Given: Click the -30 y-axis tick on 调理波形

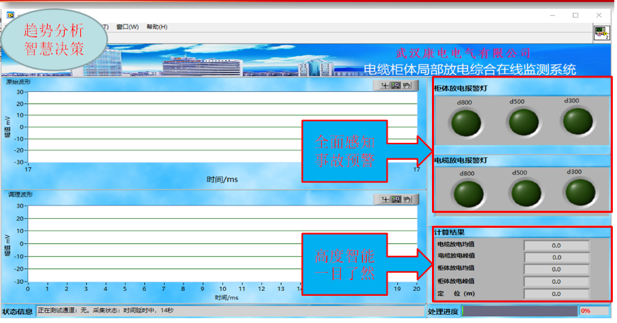Looking at the screenshot, I should coord(18,282).
